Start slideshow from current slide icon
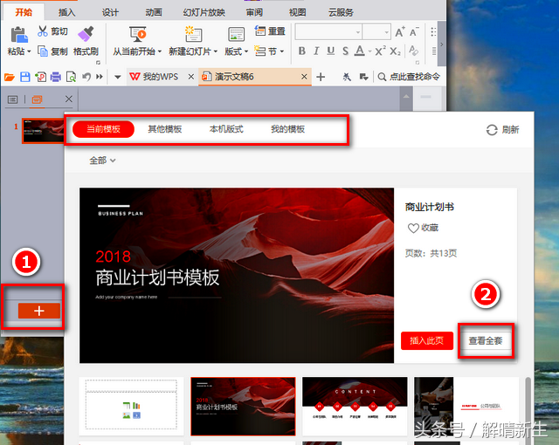559x445 pixels. 137,34
